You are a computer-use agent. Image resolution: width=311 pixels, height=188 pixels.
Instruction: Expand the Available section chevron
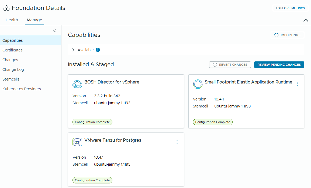click(x=73, y=50)
